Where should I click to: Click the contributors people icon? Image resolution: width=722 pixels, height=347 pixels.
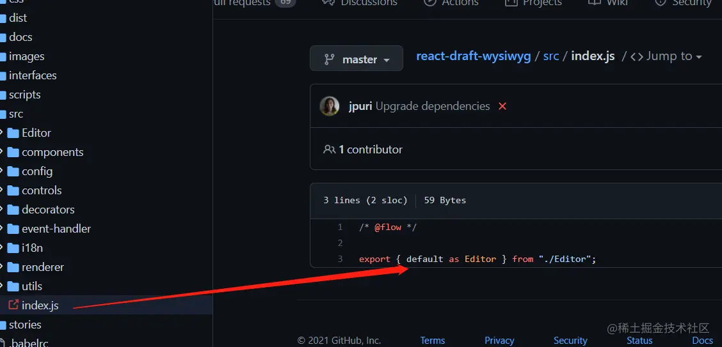click(x=329, y=150)
